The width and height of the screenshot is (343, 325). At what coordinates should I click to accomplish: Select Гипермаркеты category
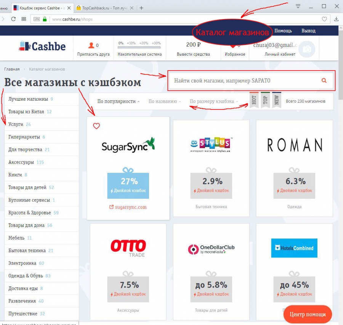click(x=42, y=137)
